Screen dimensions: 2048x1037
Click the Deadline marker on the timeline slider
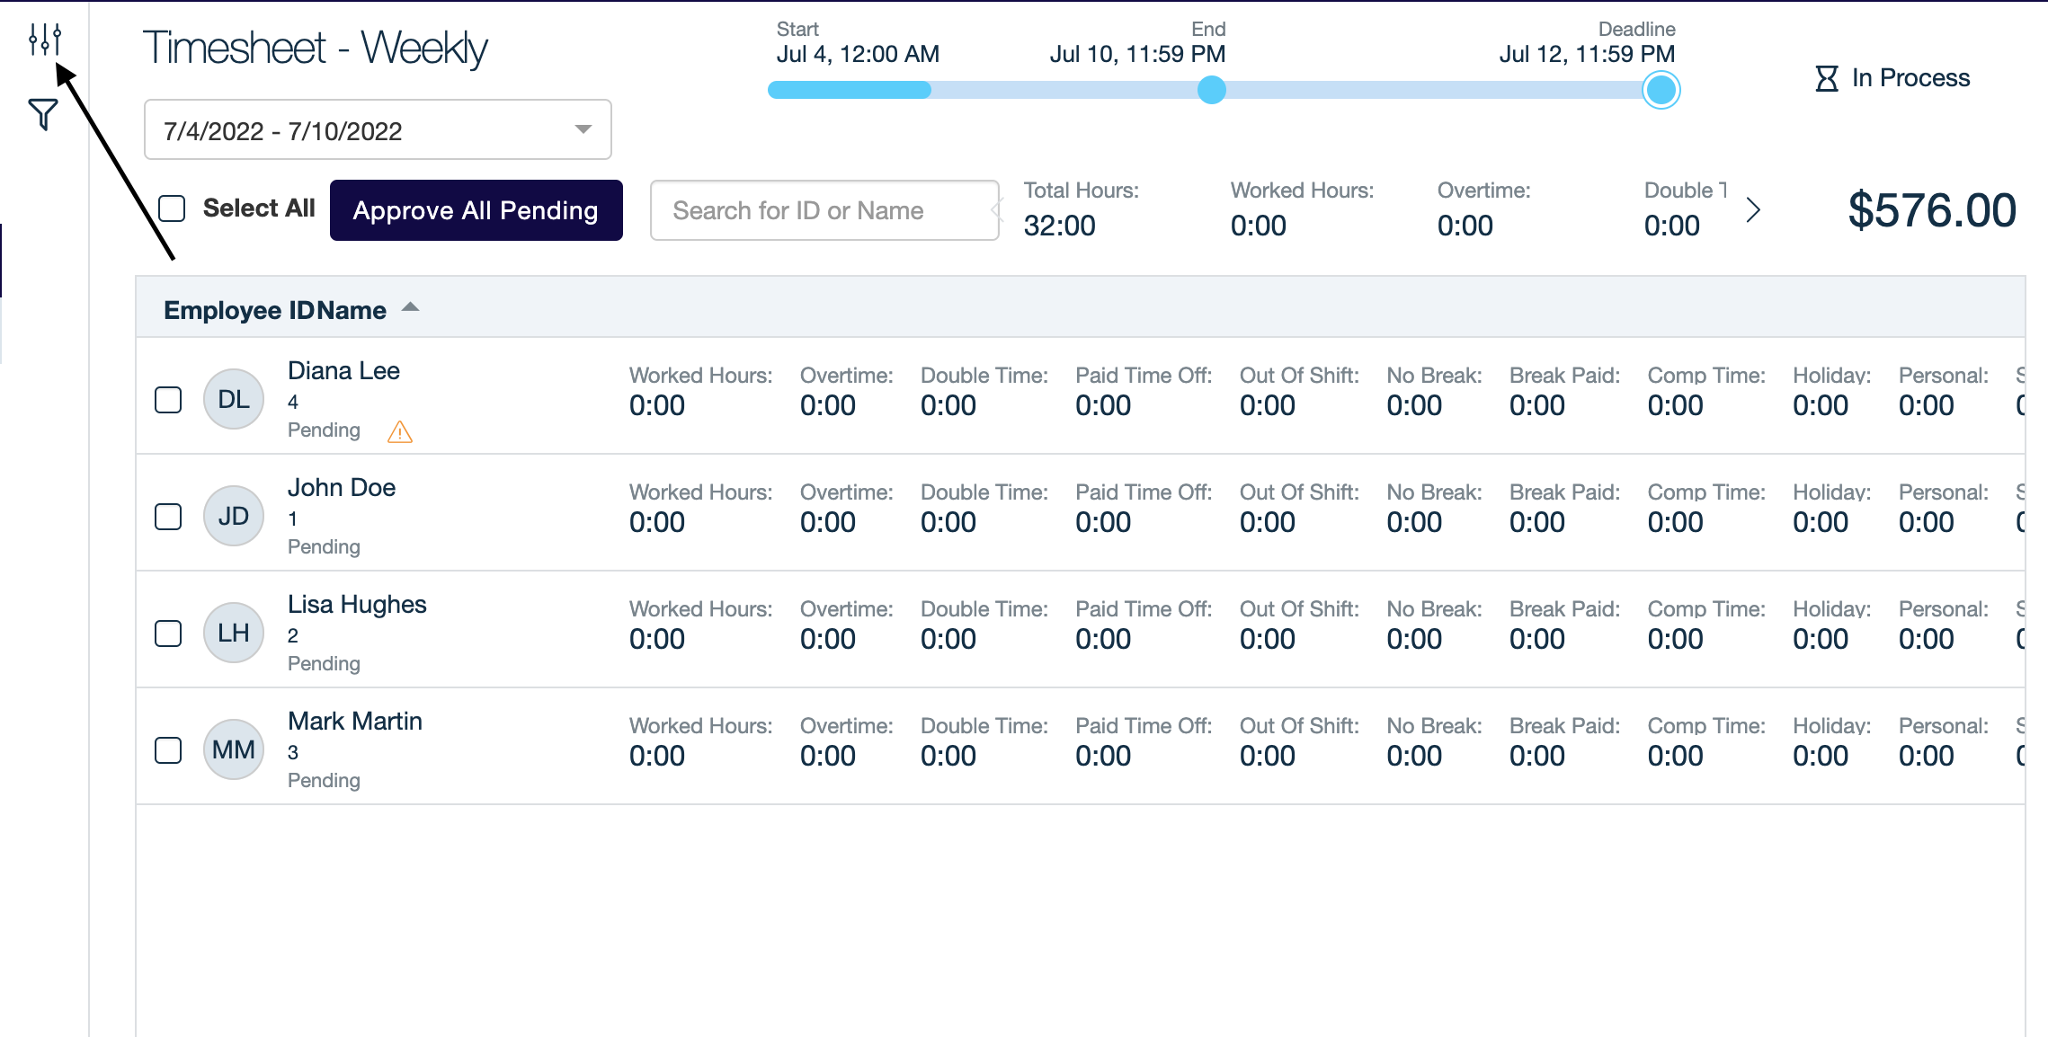1661,90
